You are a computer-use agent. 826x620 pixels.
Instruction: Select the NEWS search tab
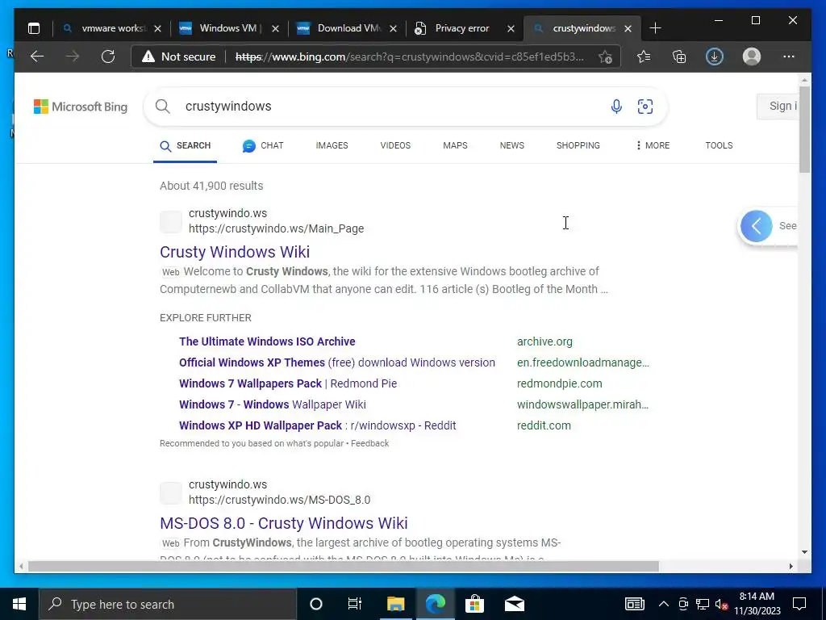pyautogui.click(x=512, y=145)
